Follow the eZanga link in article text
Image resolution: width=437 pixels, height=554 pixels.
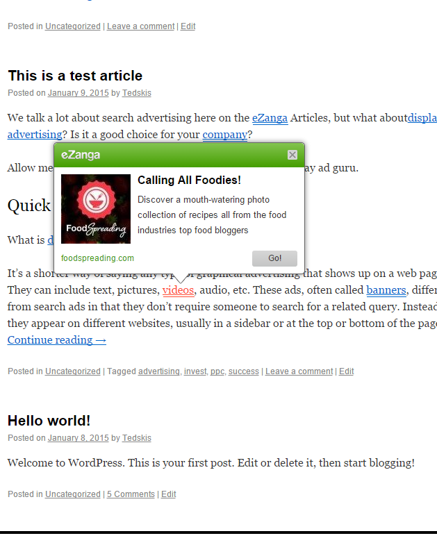coord(270,117)
